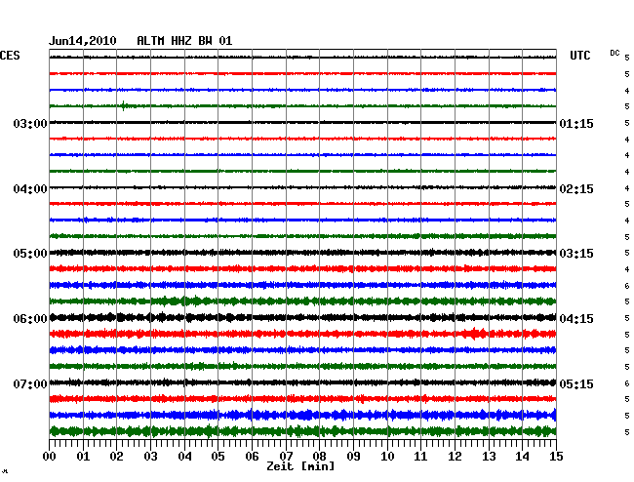The image size is (634, 482).
Task: Click the 01:15 UTC time label
Action: [576, 123]
